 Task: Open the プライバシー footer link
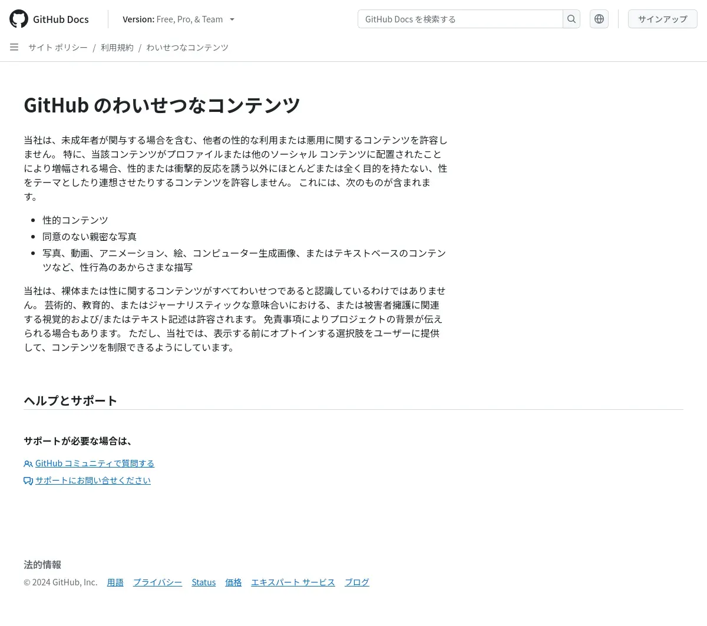click(x=157, y=582)
